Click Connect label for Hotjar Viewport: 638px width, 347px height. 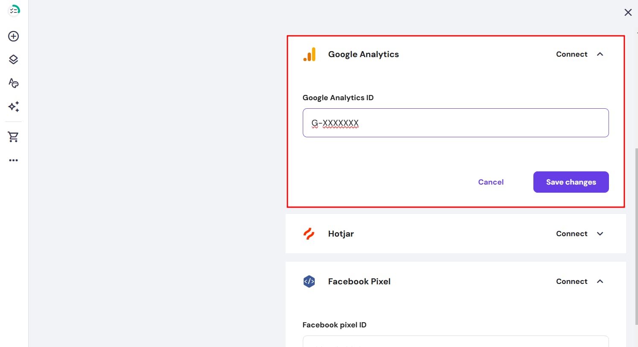[571, 234]
